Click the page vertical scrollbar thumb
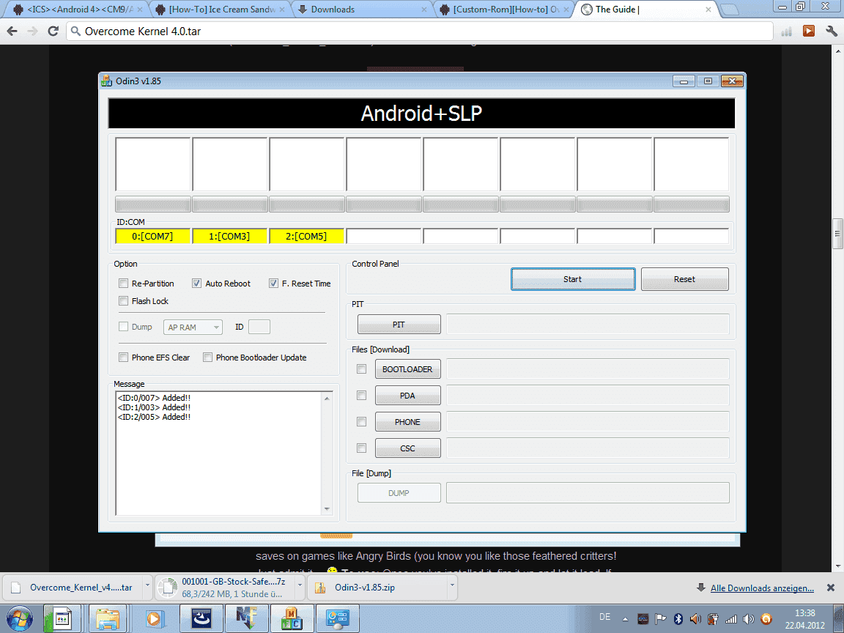 837,234
